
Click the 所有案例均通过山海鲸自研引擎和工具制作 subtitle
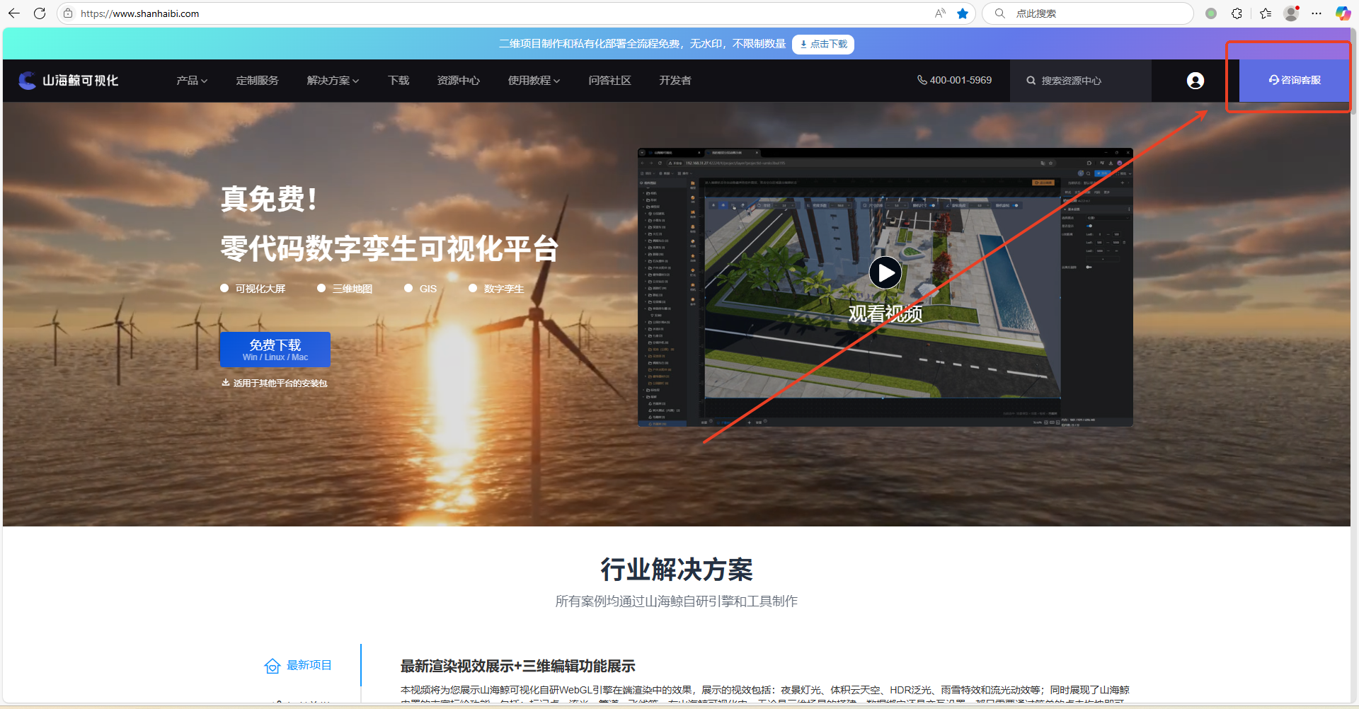676,601
